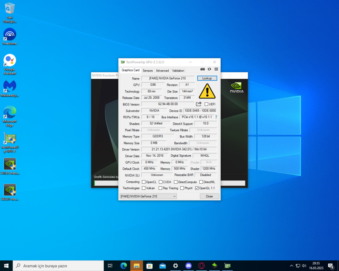Image resolution: width=339 pixels, height=271 pixels.
Task: Toggle the DirectCompute checkbox
Action: point(176,182)
